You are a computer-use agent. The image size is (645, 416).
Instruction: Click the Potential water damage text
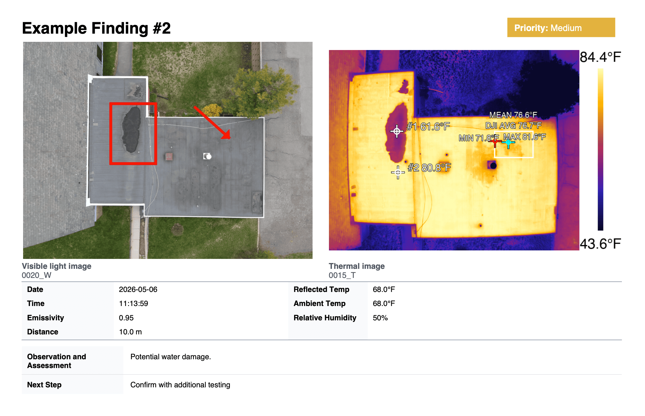170,357
